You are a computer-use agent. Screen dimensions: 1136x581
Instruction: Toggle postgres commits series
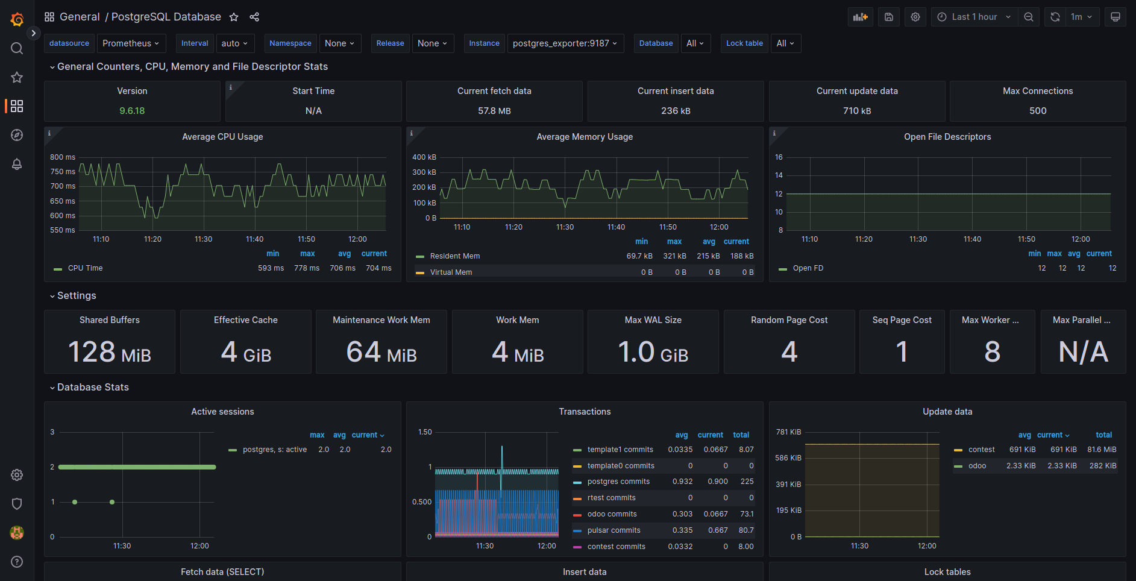click(618, 482)
